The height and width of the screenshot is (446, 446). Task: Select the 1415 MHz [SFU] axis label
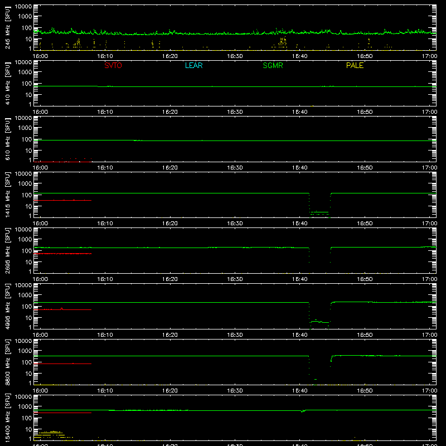[7, 195]
